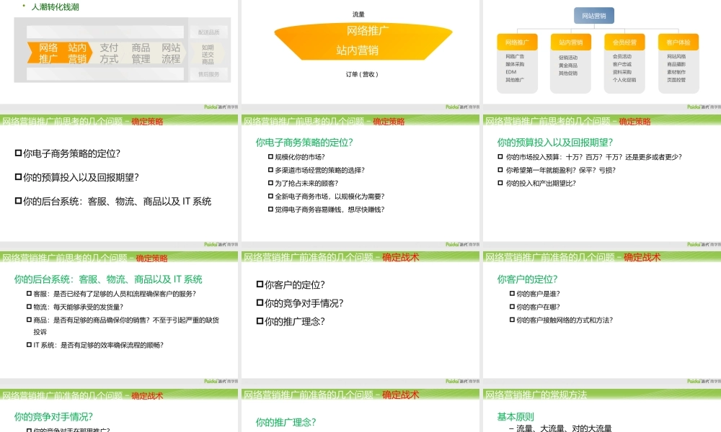Click the 人潮转化钱潮 bullet heading
721x432 pixels.
[x=56, y=7]
